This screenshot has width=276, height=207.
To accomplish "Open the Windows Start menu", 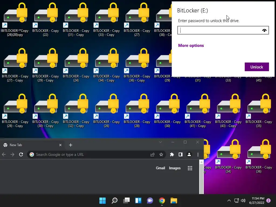I will click(x=102, y=201).
